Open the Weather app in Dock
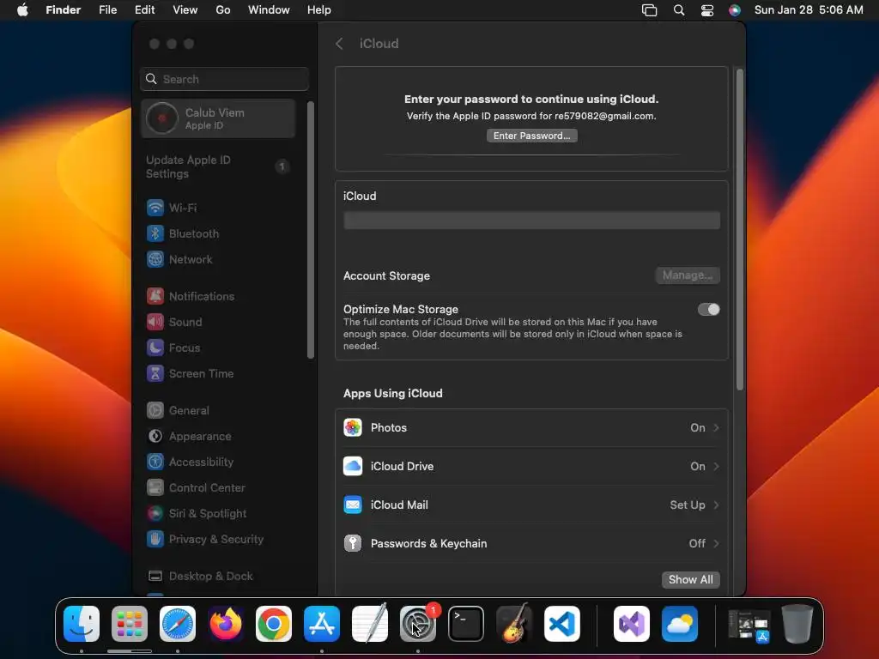The height and width of the screenshot is (659, 879). (x=680, y=624)
